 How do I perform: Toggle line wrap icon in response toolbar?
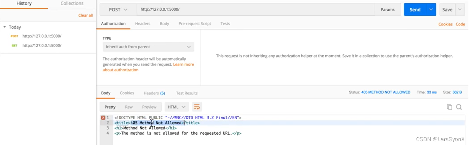point(197,107)
